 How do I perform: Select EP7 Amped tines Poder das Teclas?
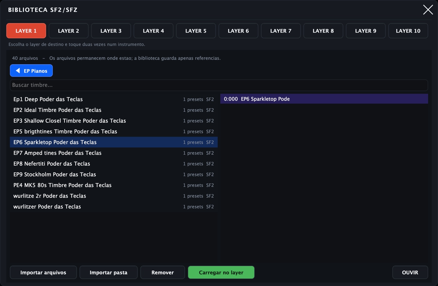(114, 153)
